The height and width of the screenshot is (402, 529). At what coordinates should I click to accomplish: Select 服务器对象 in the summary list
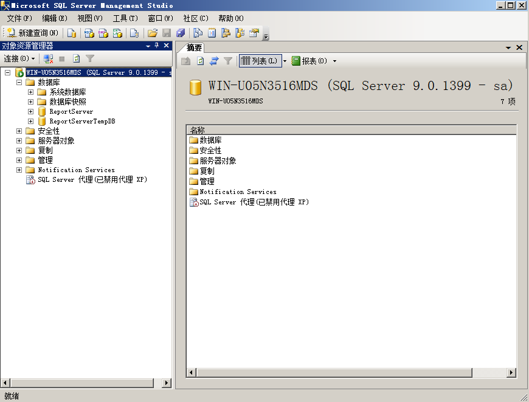click(213, 161)
